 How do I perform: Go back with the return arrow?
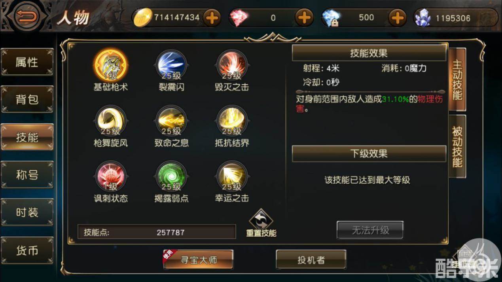point(26,17)
